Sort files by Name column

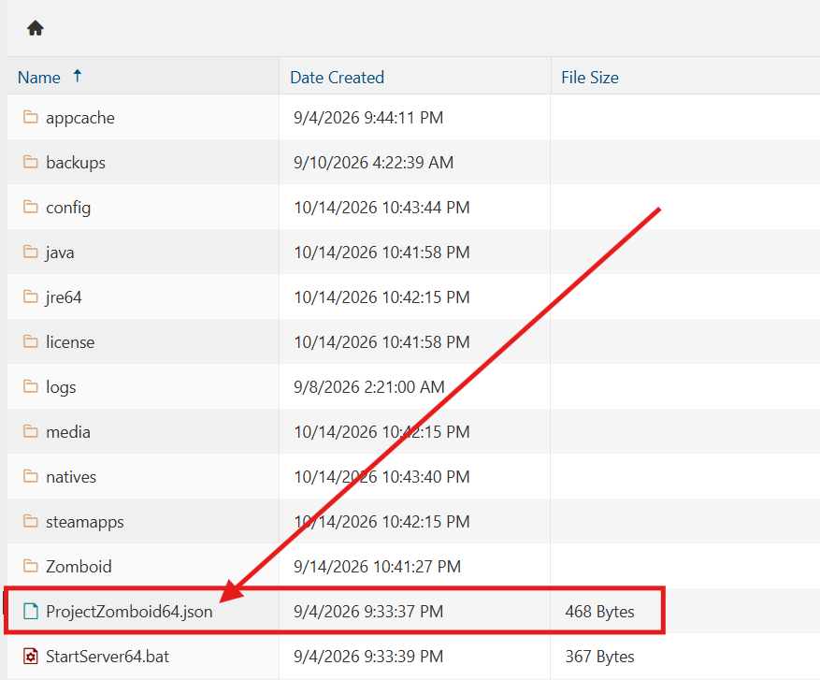(x=38, y=78)
